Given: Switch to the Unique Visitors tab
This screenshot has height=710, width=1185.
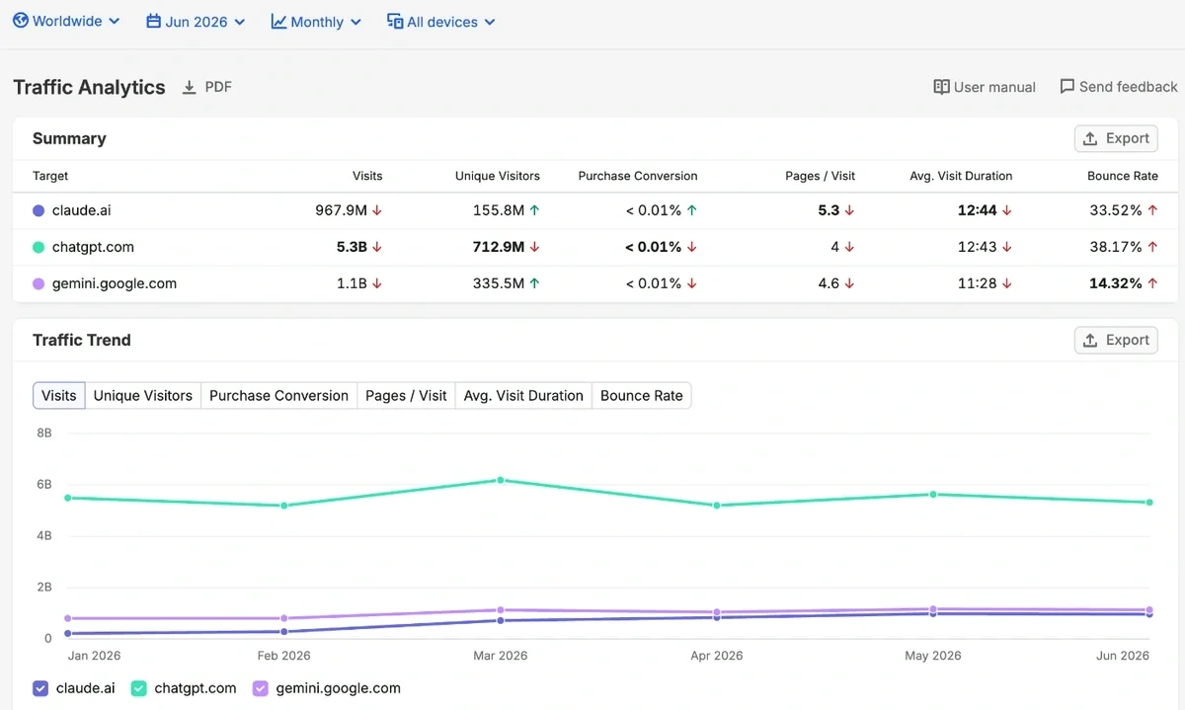Looking at the screenshot, I should pos(143,395).
